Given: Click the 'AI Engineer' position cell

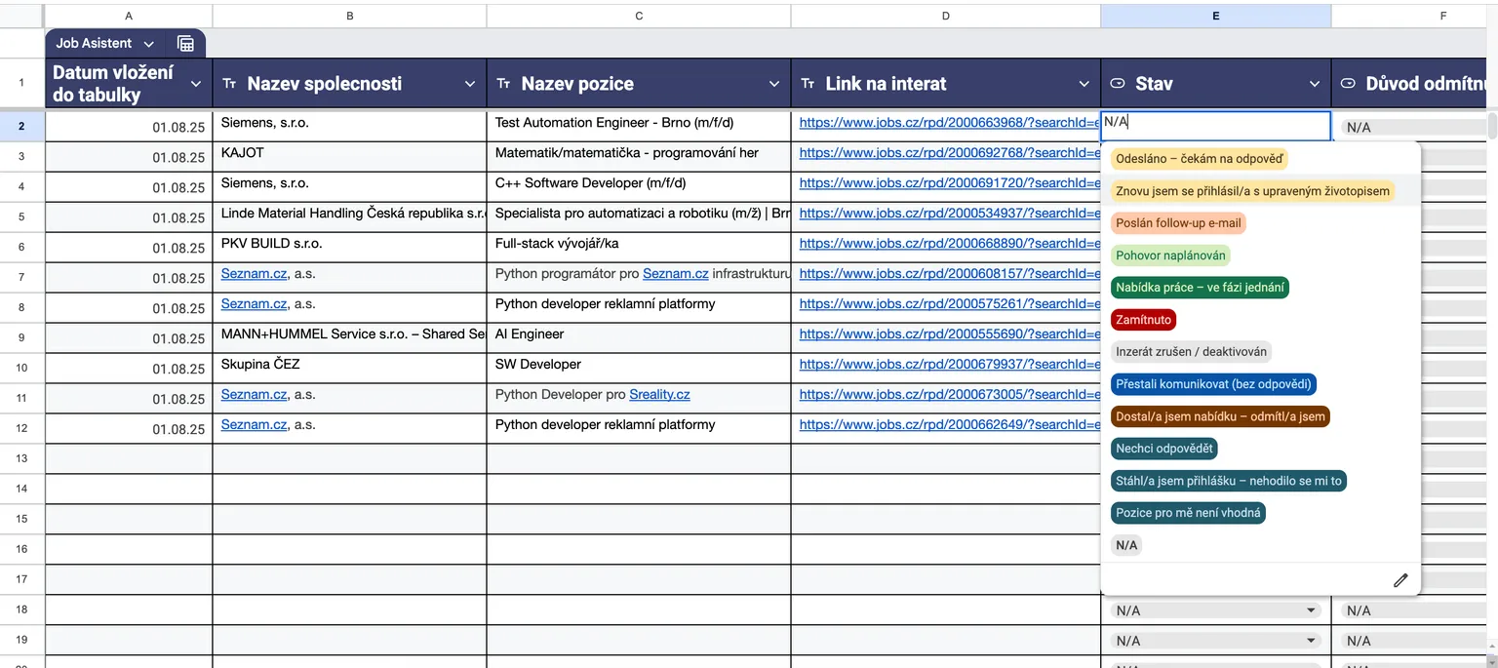Looking at the screenshot, I should click(x=639, y=337).
